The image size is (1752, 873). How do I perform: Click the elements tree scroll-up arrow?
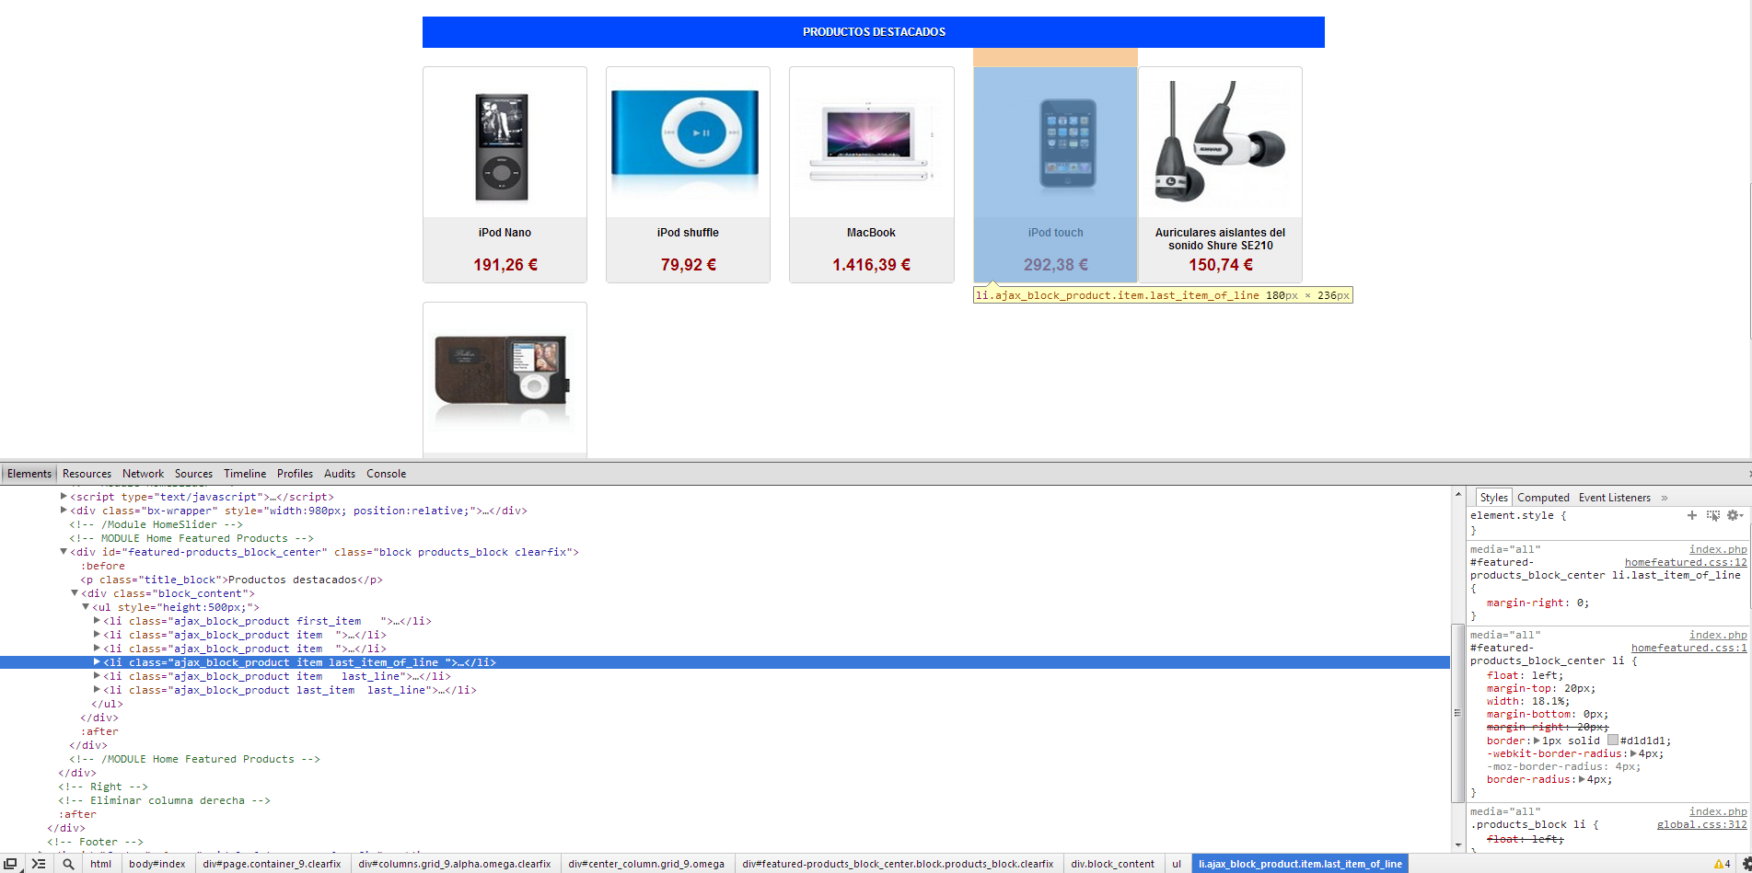[x=1458, y=495]
